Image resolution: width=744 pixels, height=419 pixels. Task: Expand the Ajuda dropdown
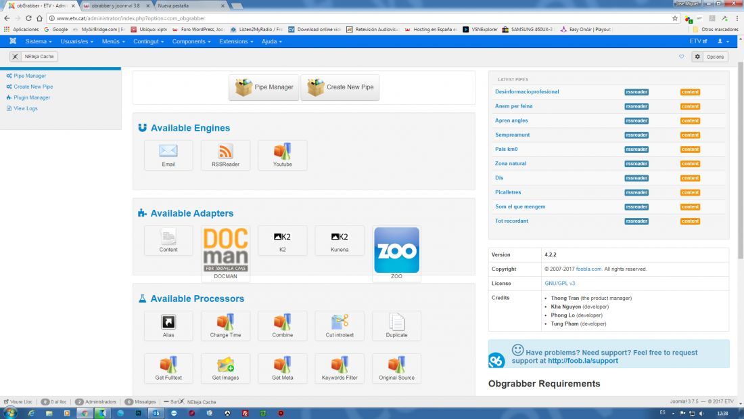[271, 41]
